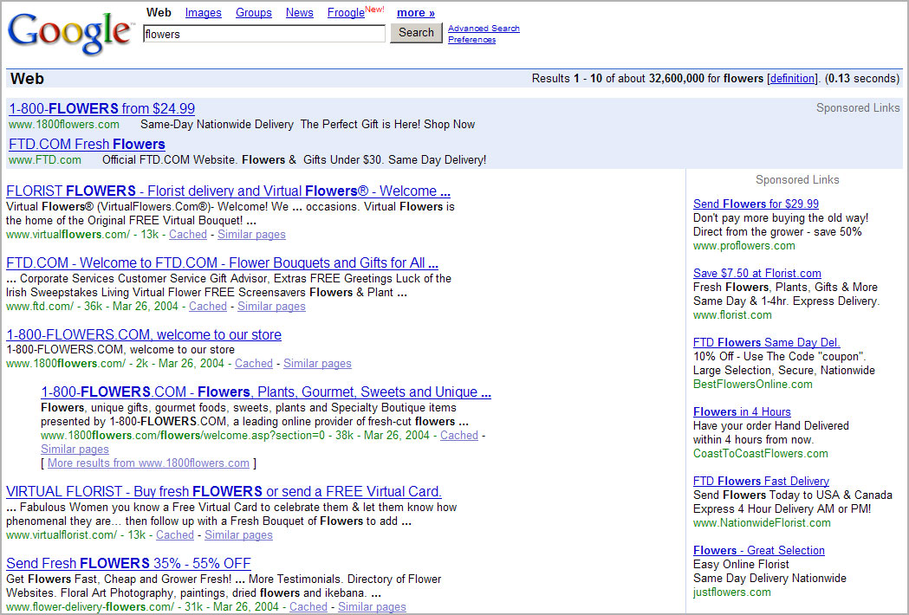The image size is (909, 615).
Task: Expand the 'more »' services link
Action: [x=416, y=13]
